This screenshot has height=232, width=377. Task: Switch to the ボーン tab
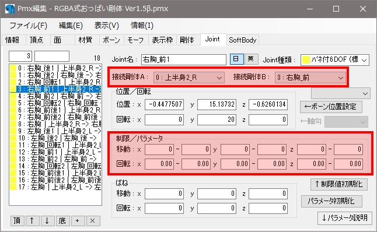point(111,40)
